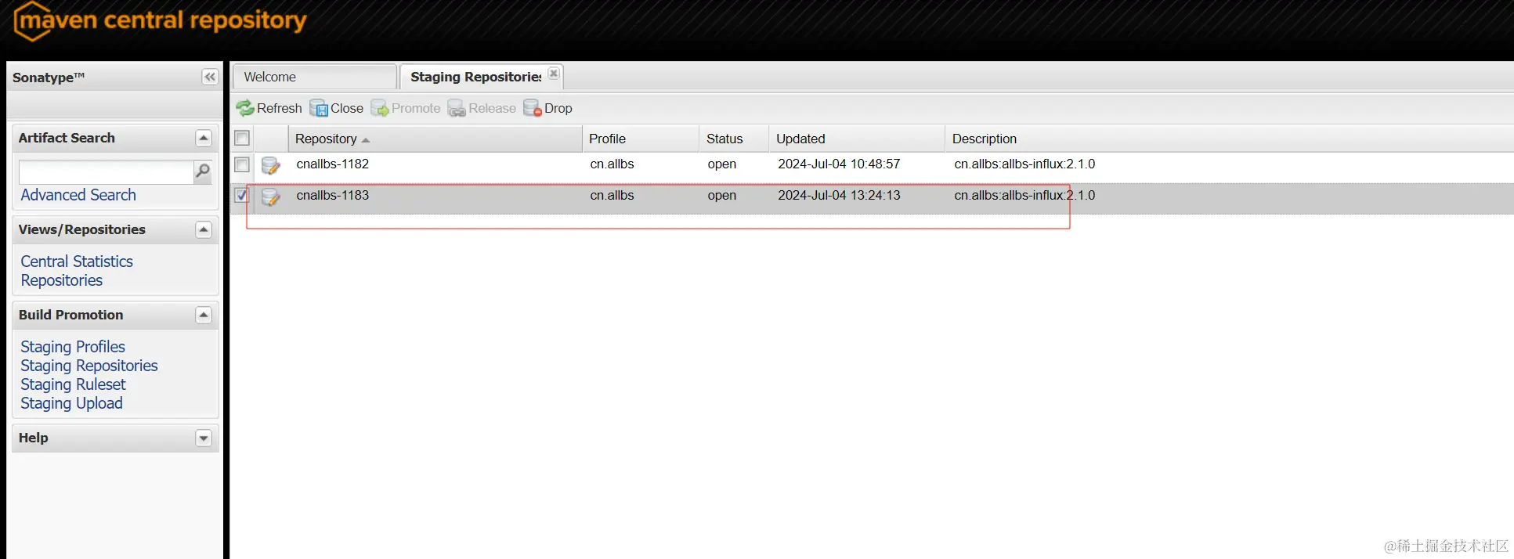Open Staging Repositories sidebar link

click(89, 366)
